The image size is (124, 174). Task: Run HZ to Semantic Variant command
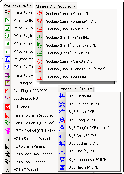pos(32,139)
